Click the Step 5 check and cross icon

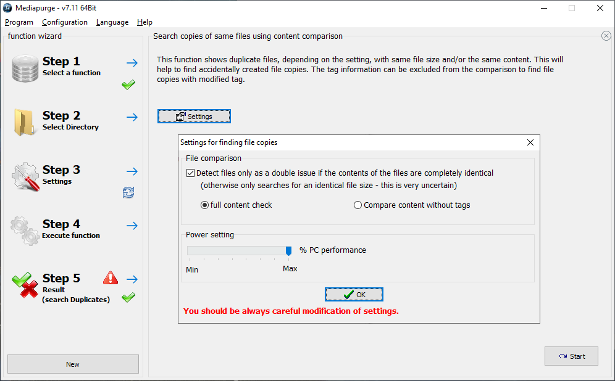[25, 285]
